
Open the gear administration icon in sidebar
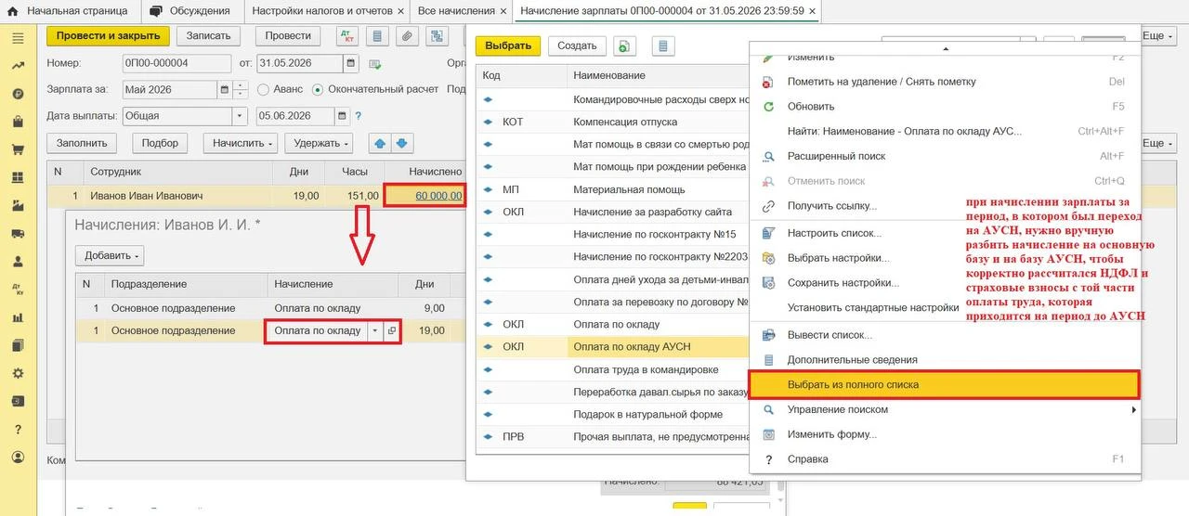pos(18,373)
